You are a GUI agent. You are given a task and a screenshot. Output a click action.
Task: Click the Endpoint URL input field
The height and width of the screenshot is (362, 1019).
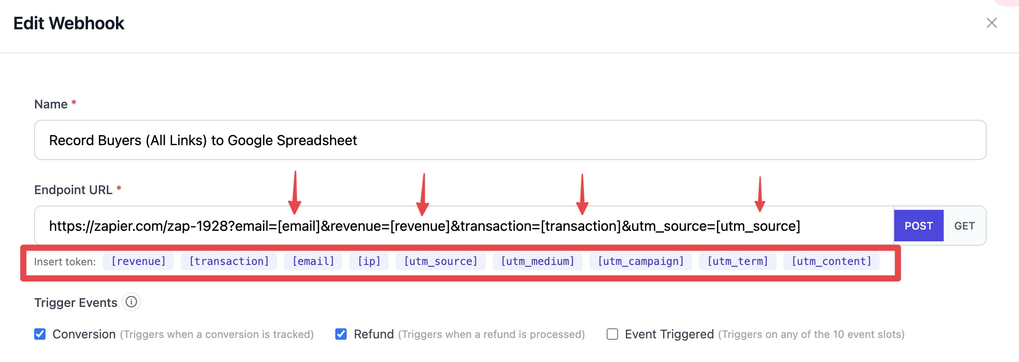[464, 226]
